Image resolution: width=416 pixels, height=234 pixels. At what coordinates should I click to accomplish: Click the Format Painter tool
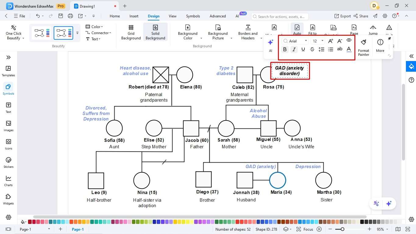tap(364, 48)
